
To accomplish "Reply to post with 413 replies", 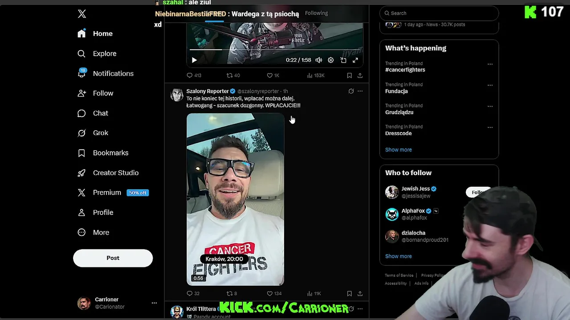I will [194, 76].
